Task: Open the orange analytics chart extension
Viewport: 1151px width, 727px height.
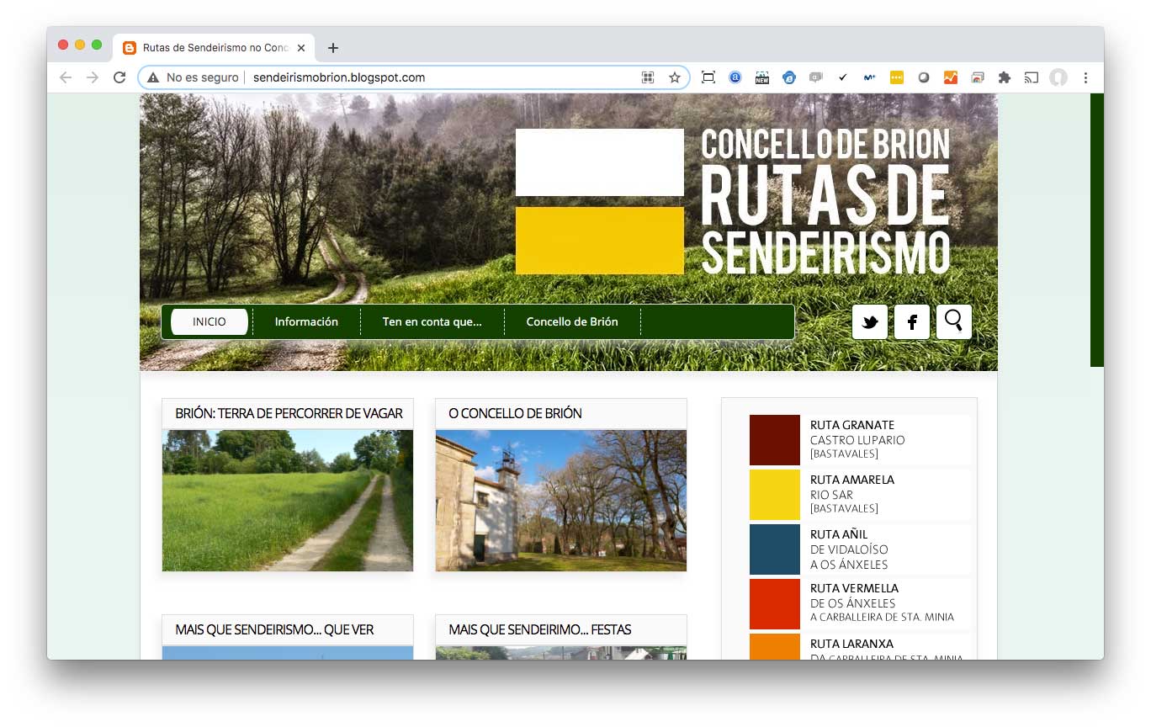Action: tap(951, 77)
